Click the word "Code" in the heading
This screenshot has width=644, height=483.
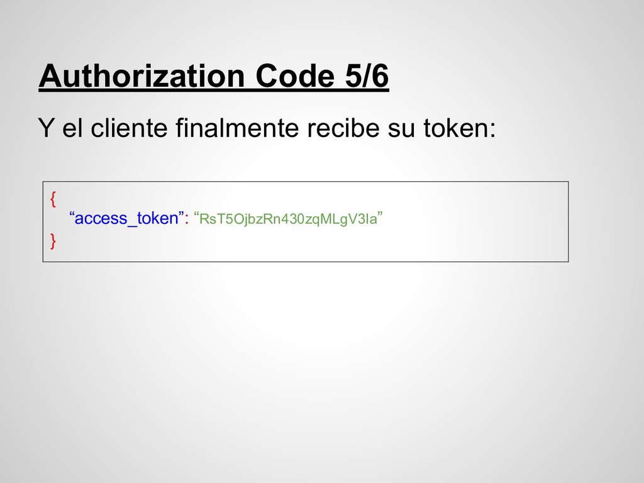click(294, 75)
